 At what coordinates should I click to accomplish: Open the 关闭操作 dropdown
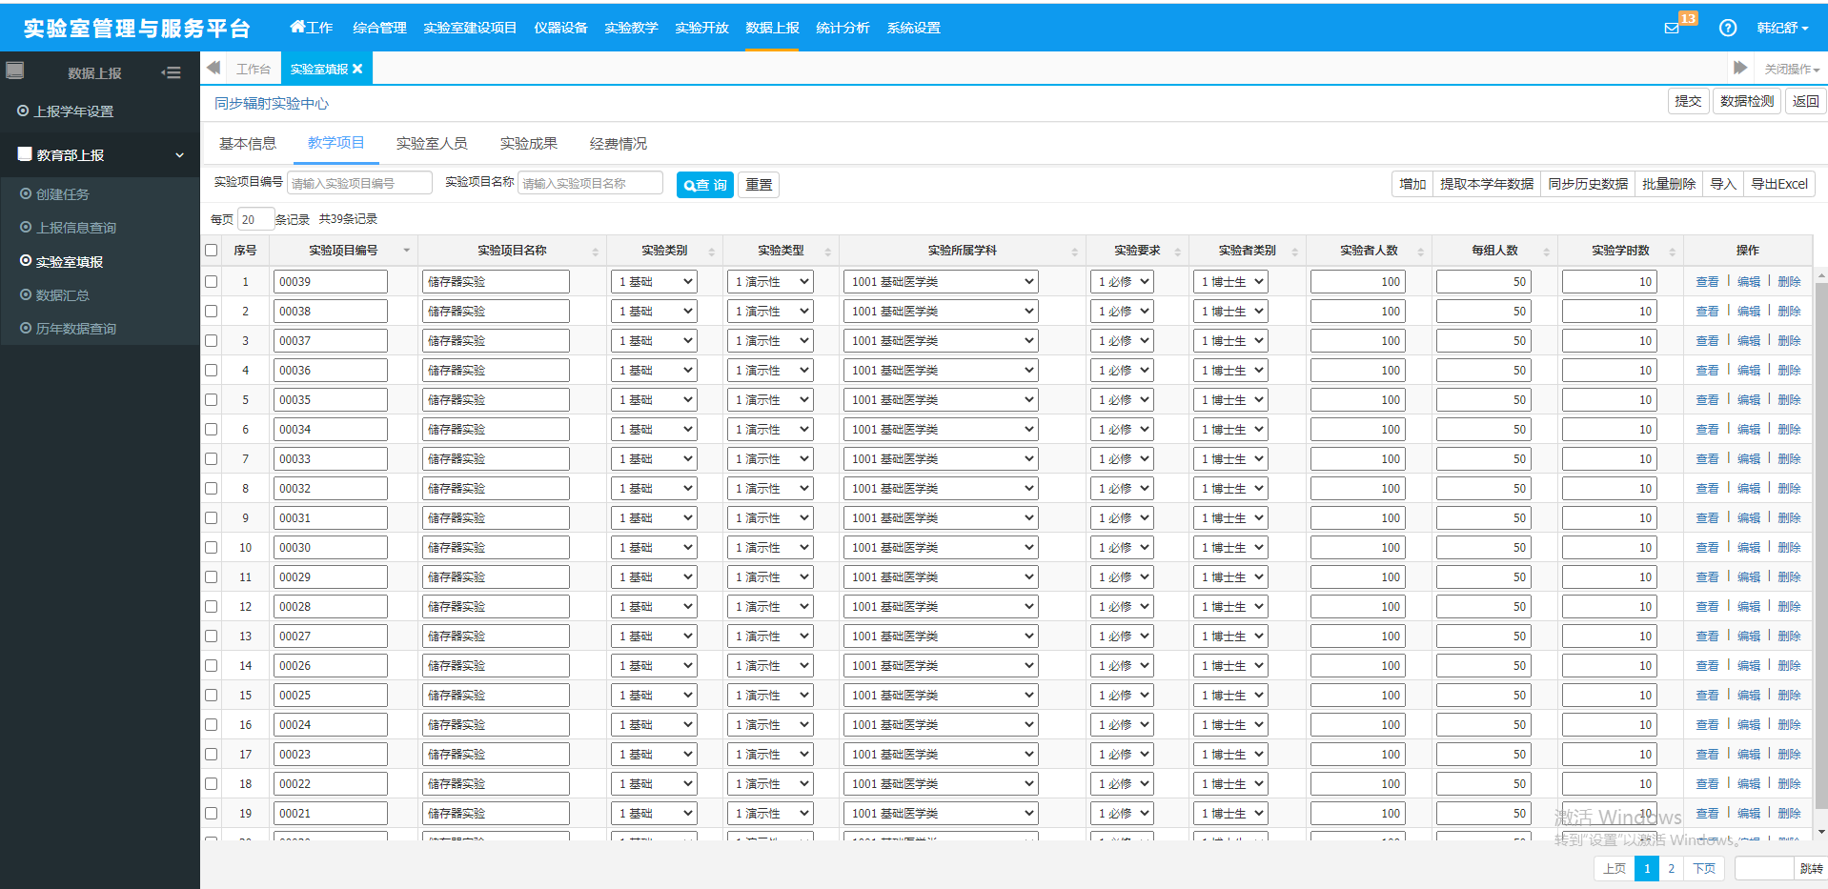[1792, 70]
